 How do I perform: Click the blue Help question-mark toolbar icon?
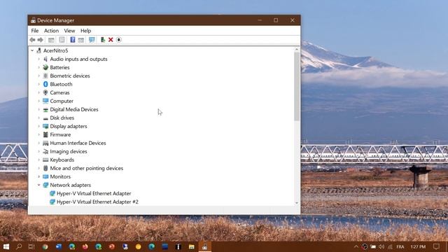73,40
